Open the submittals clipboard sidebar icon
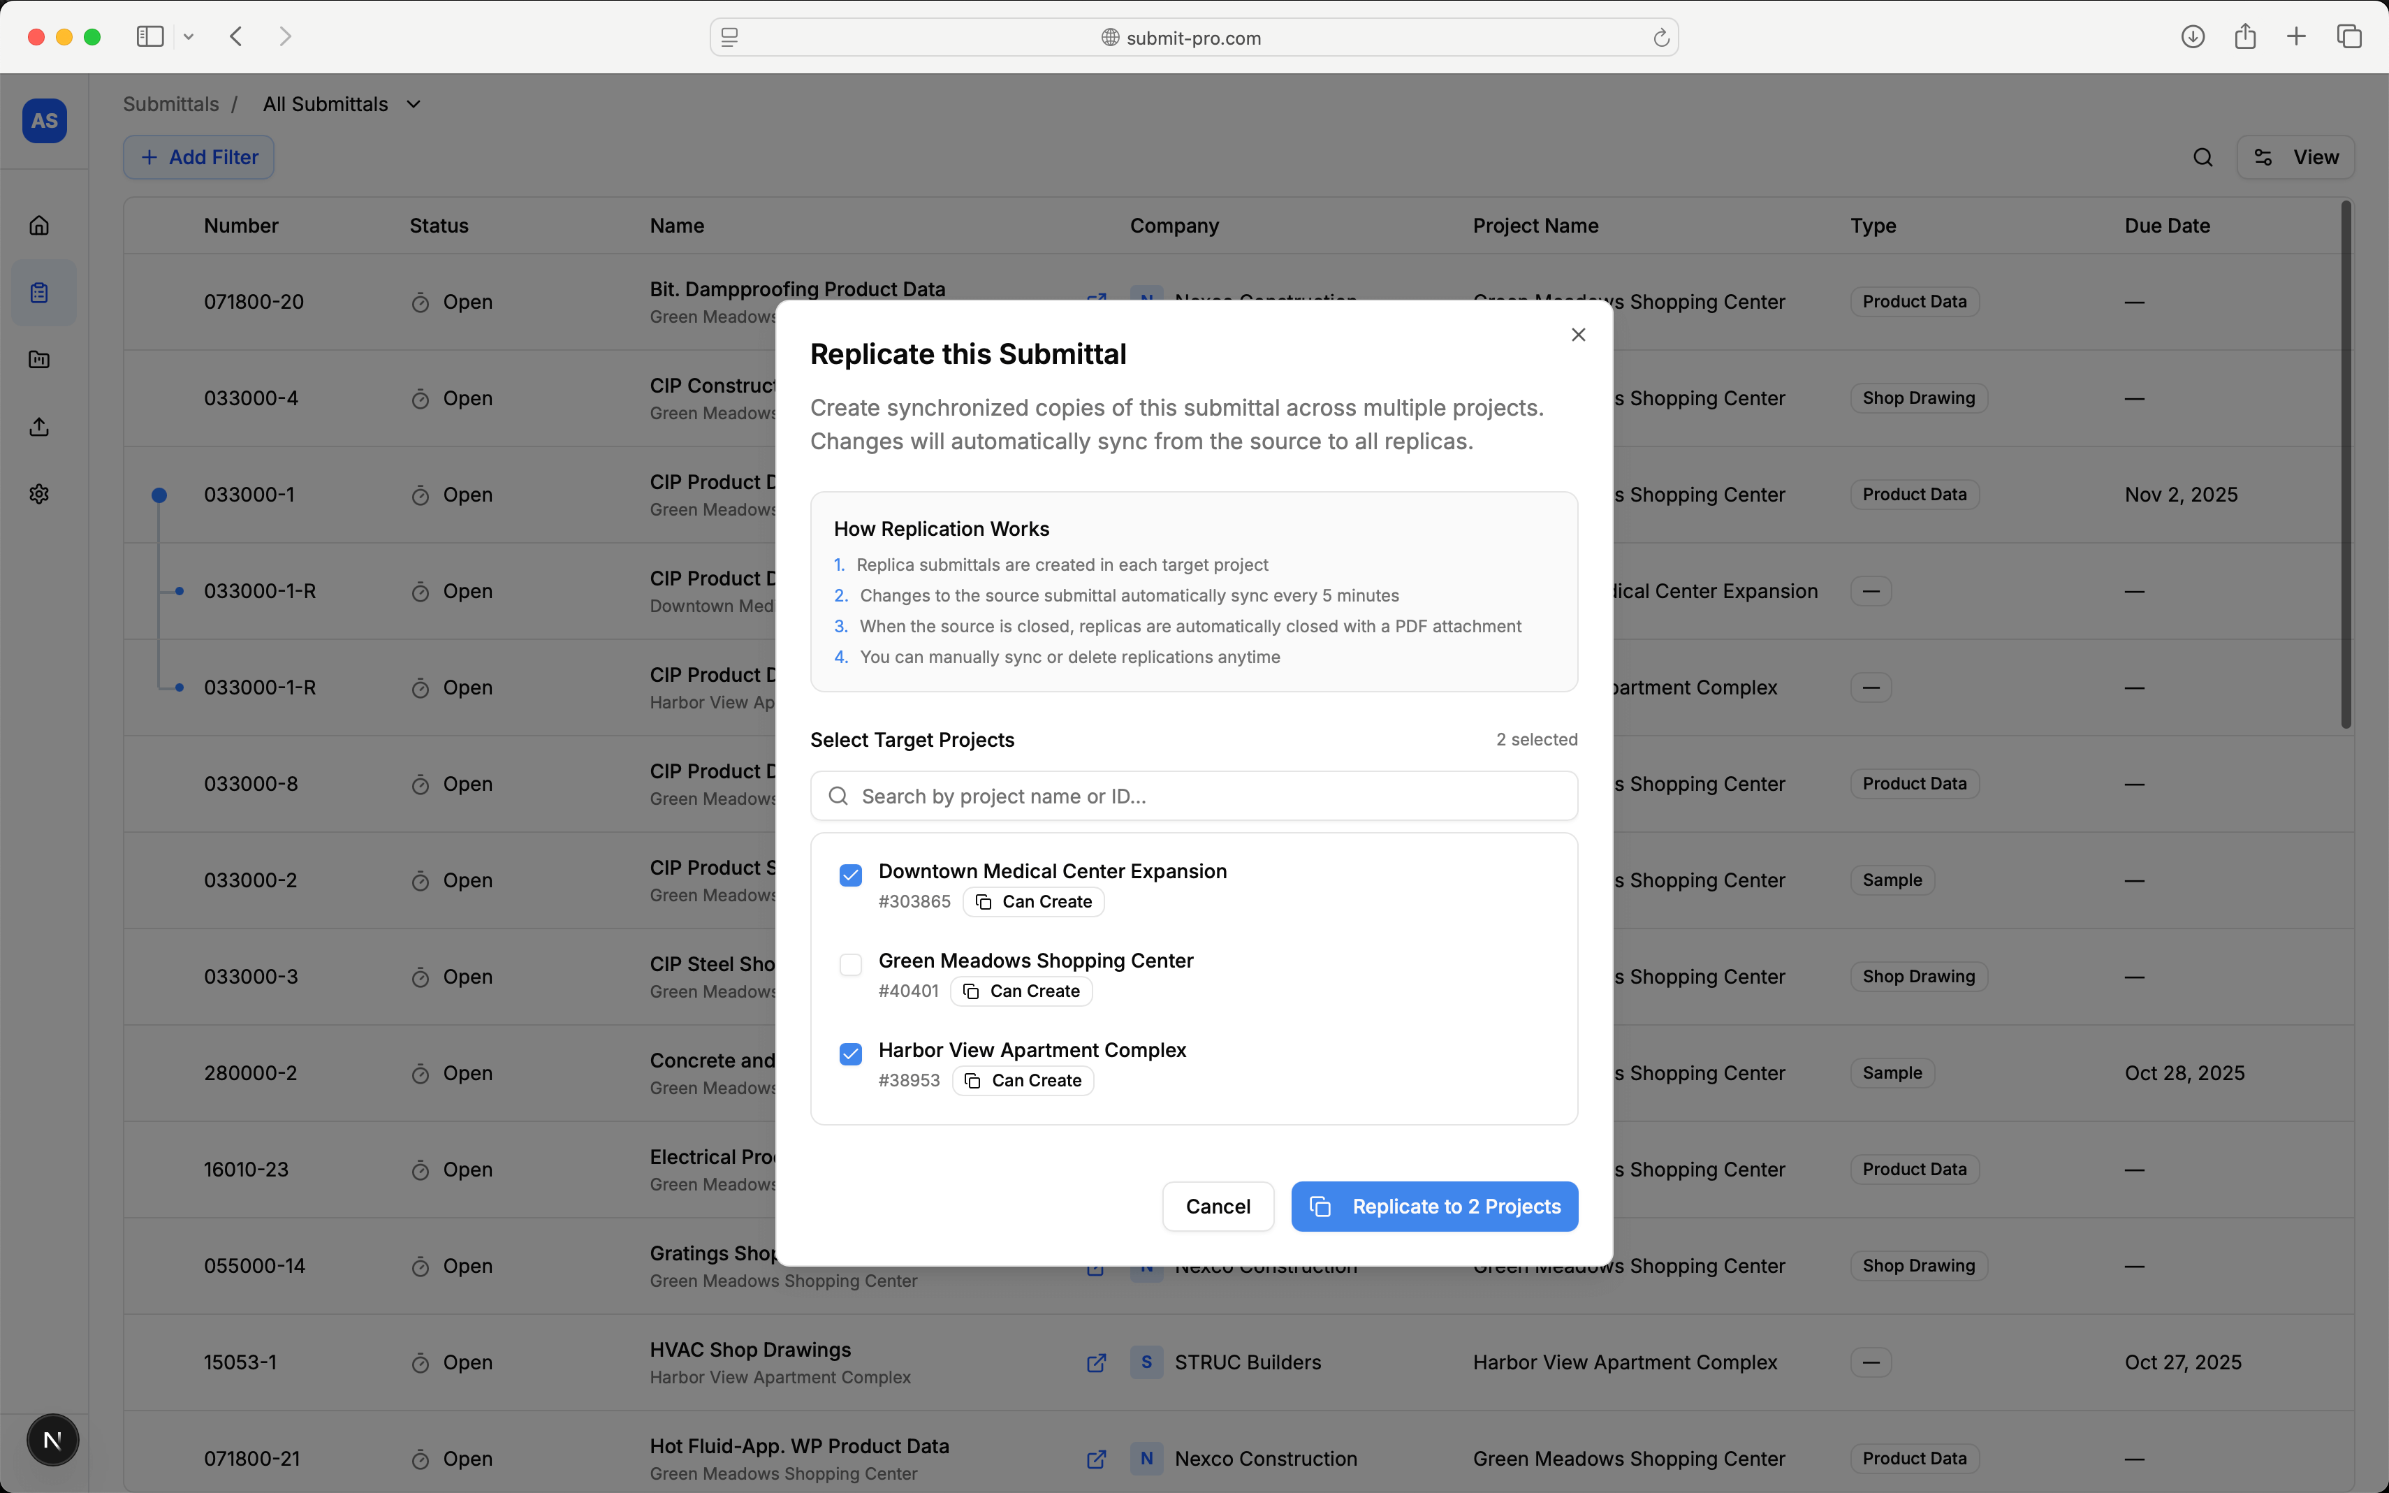The width and height of the screenshot is (2389, 1493). (40, 292)
